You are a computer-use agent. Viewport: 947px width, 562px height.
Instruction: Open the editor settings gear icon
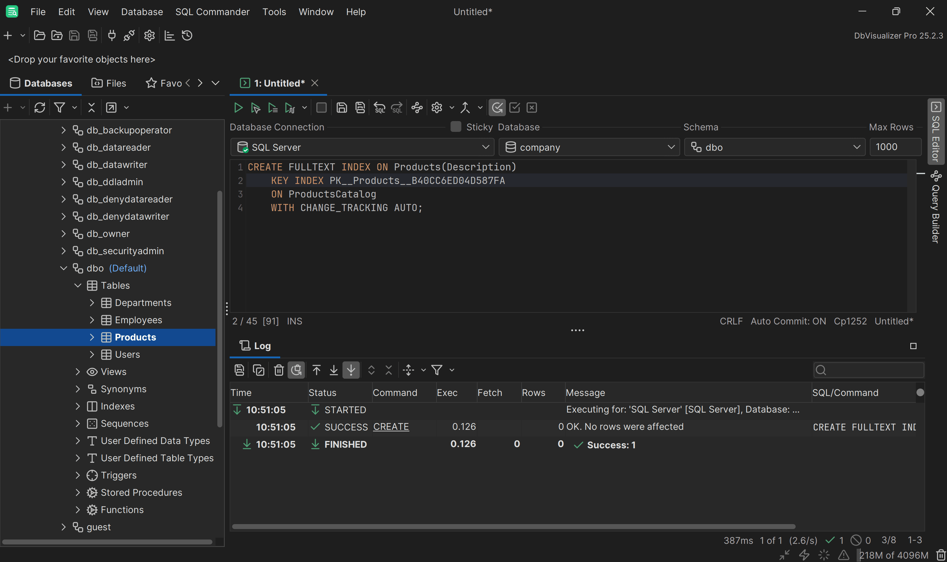[x=437, y=108]
